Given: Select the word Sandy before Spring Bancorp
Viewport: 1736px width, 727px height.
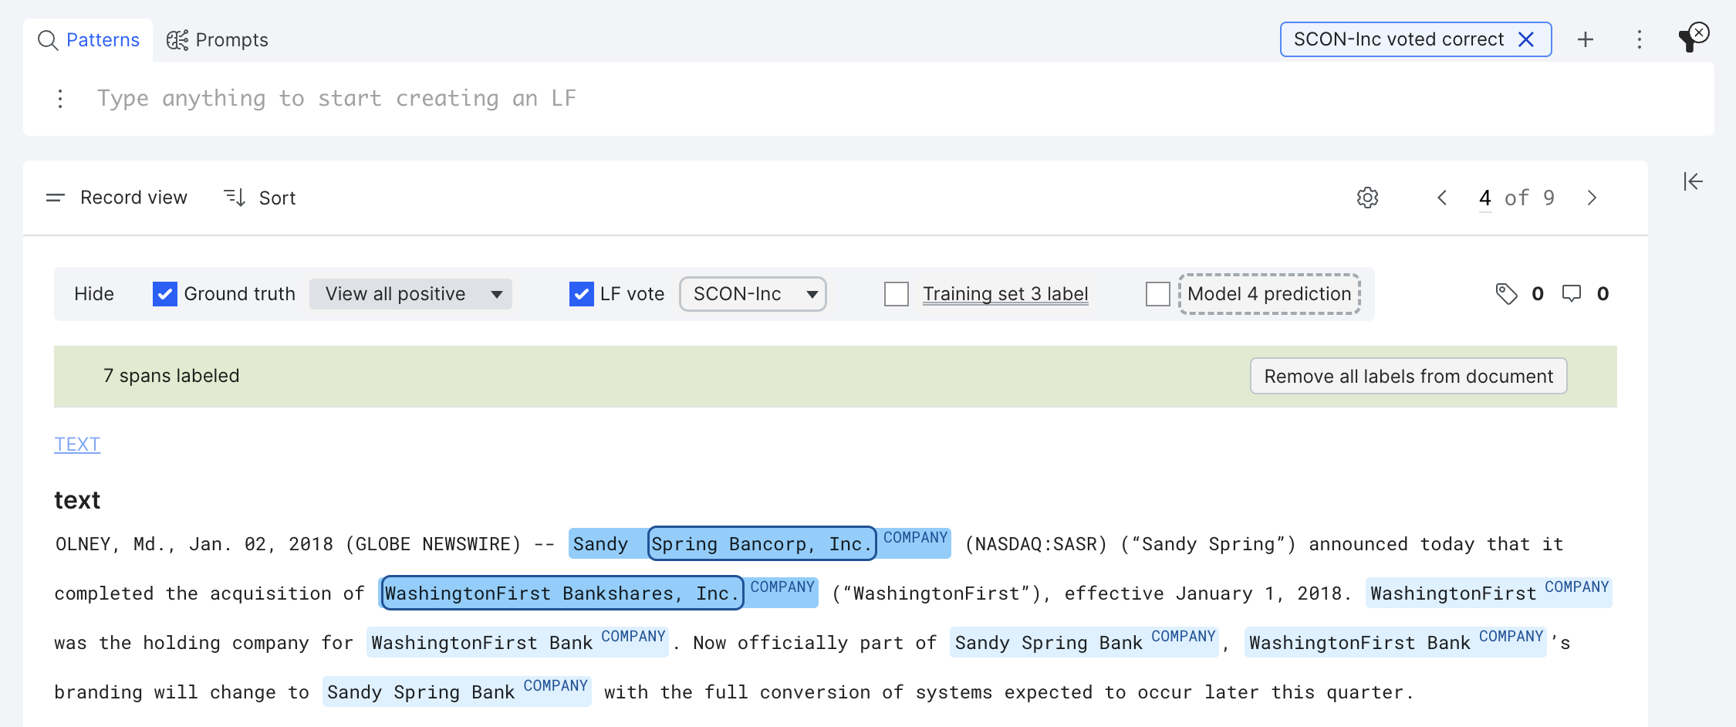Looking at the screenshot, I should click(600, 544).
